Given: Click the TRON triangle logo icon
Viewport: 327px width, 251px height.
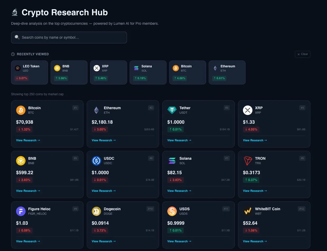Looking at the screenshot, I should coord(248,161).
